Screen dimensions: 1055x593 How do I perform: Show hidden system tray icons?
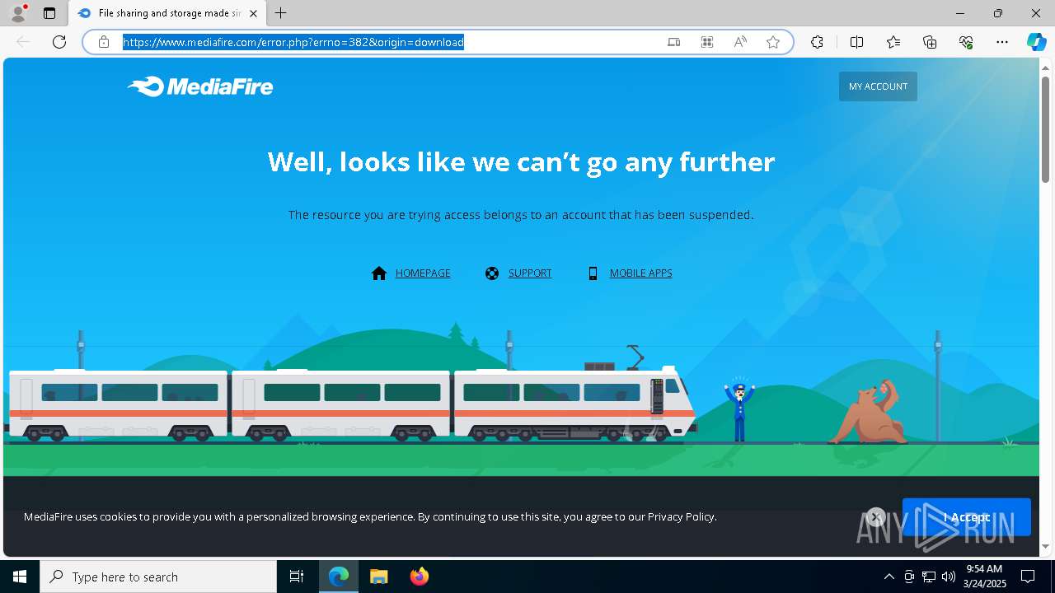point(889,577)
